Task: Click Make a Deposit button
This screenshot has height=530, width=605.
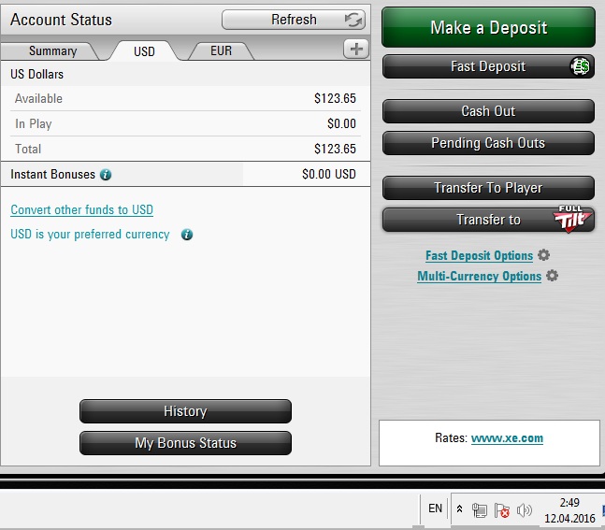Action: pos(488,28)
